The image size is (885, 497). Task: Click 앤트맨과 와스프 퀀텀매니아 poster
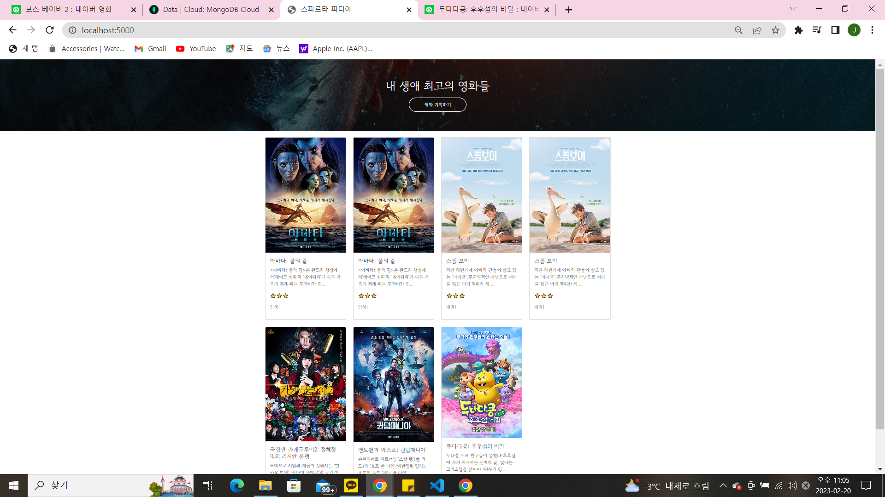393,384
